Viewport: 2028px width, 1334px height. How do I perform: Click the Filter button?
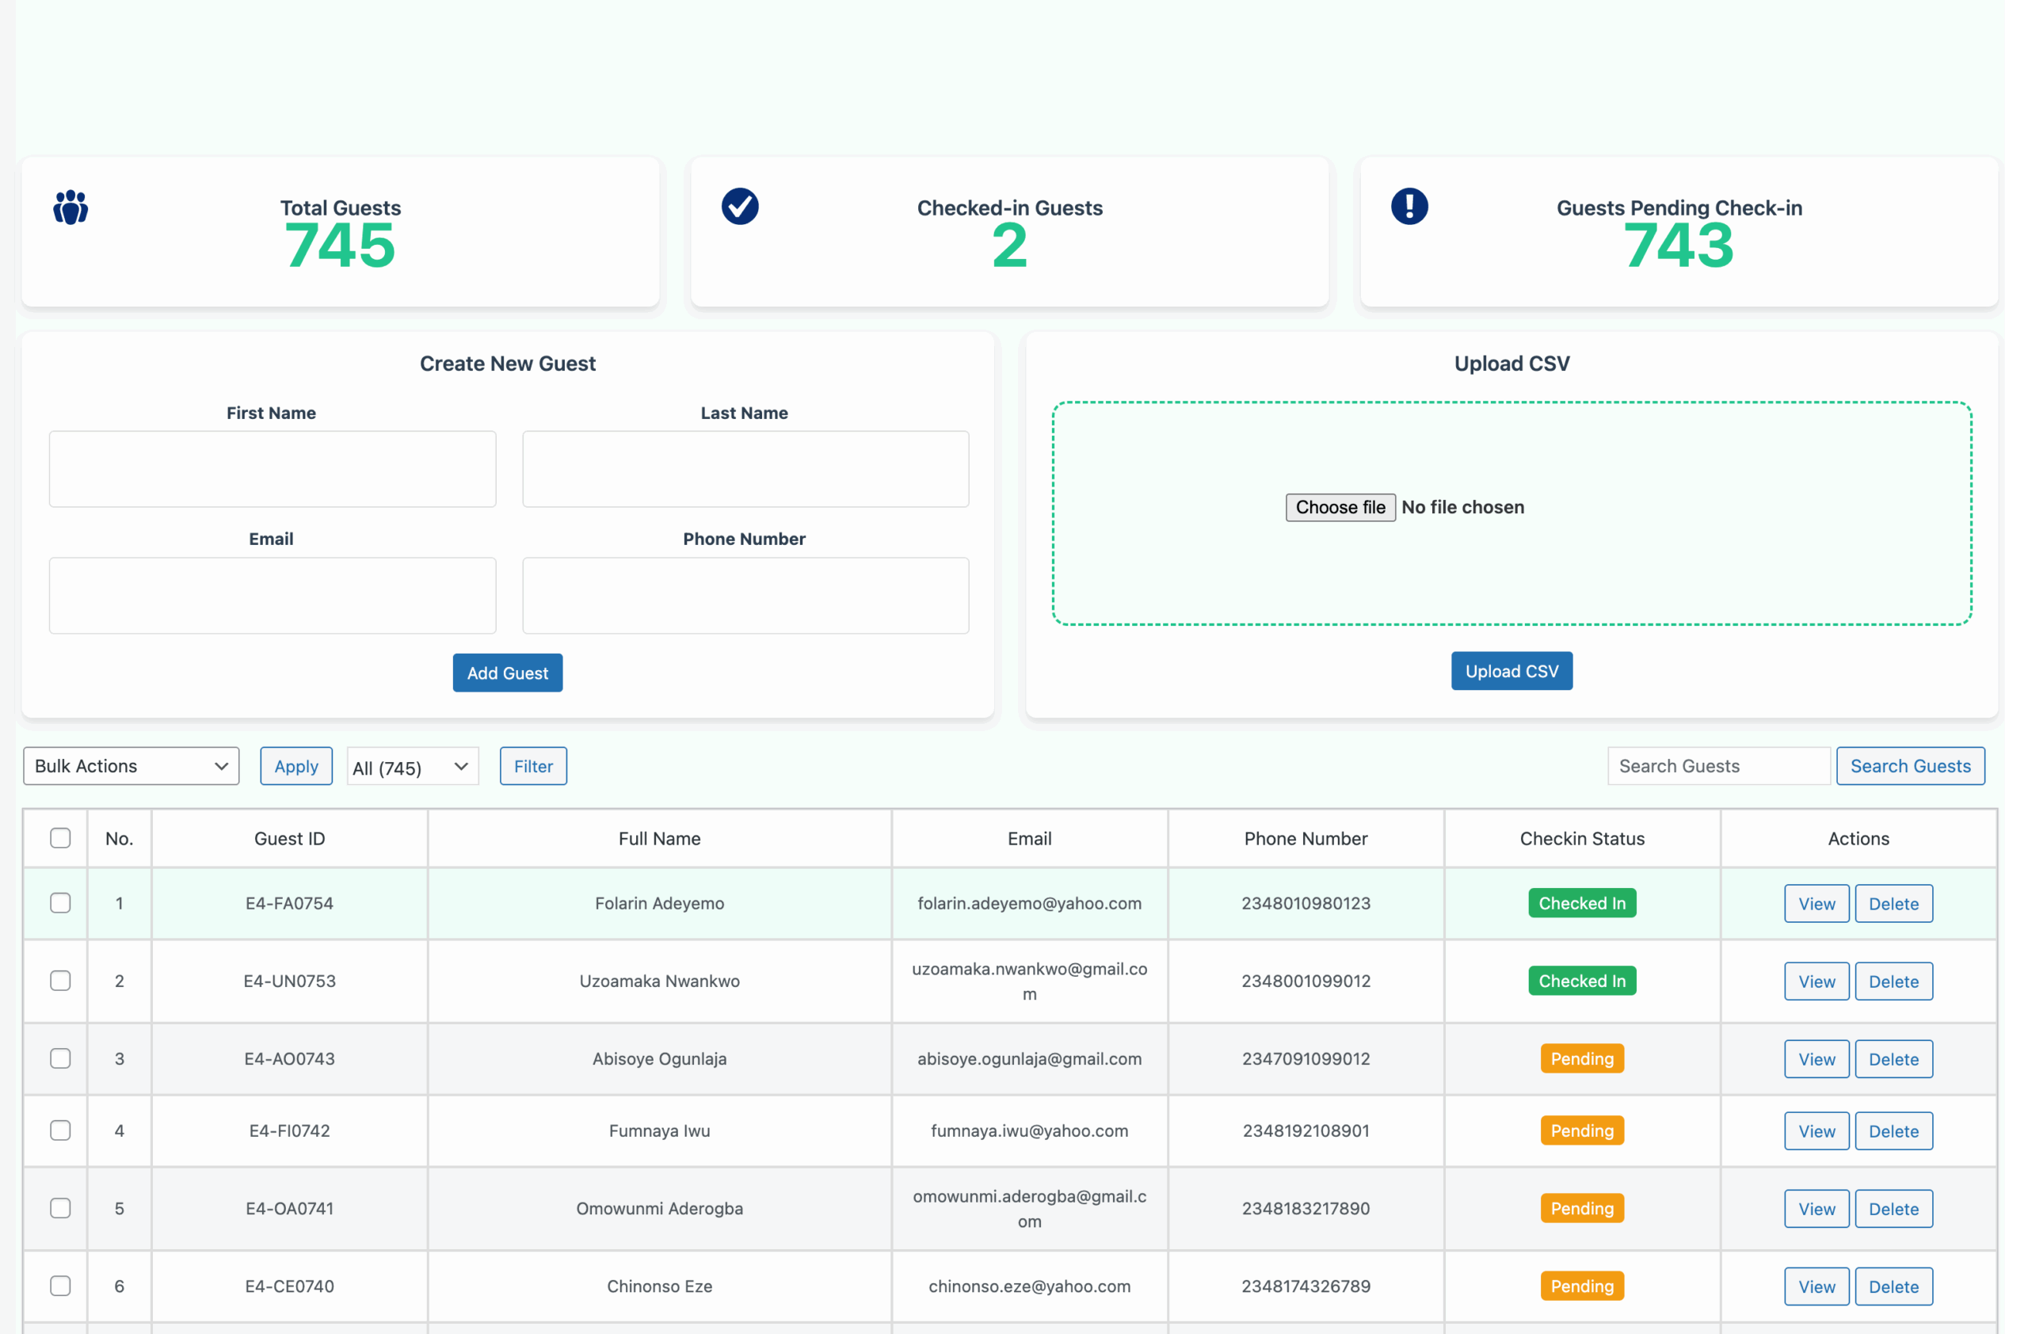pyautogui.click(x=532, y=766)
